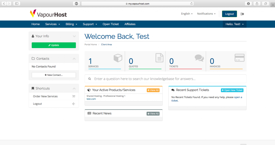Open a new tab with the plus icon
Viewport: 275px width, 145px height.
pos(273,5)
